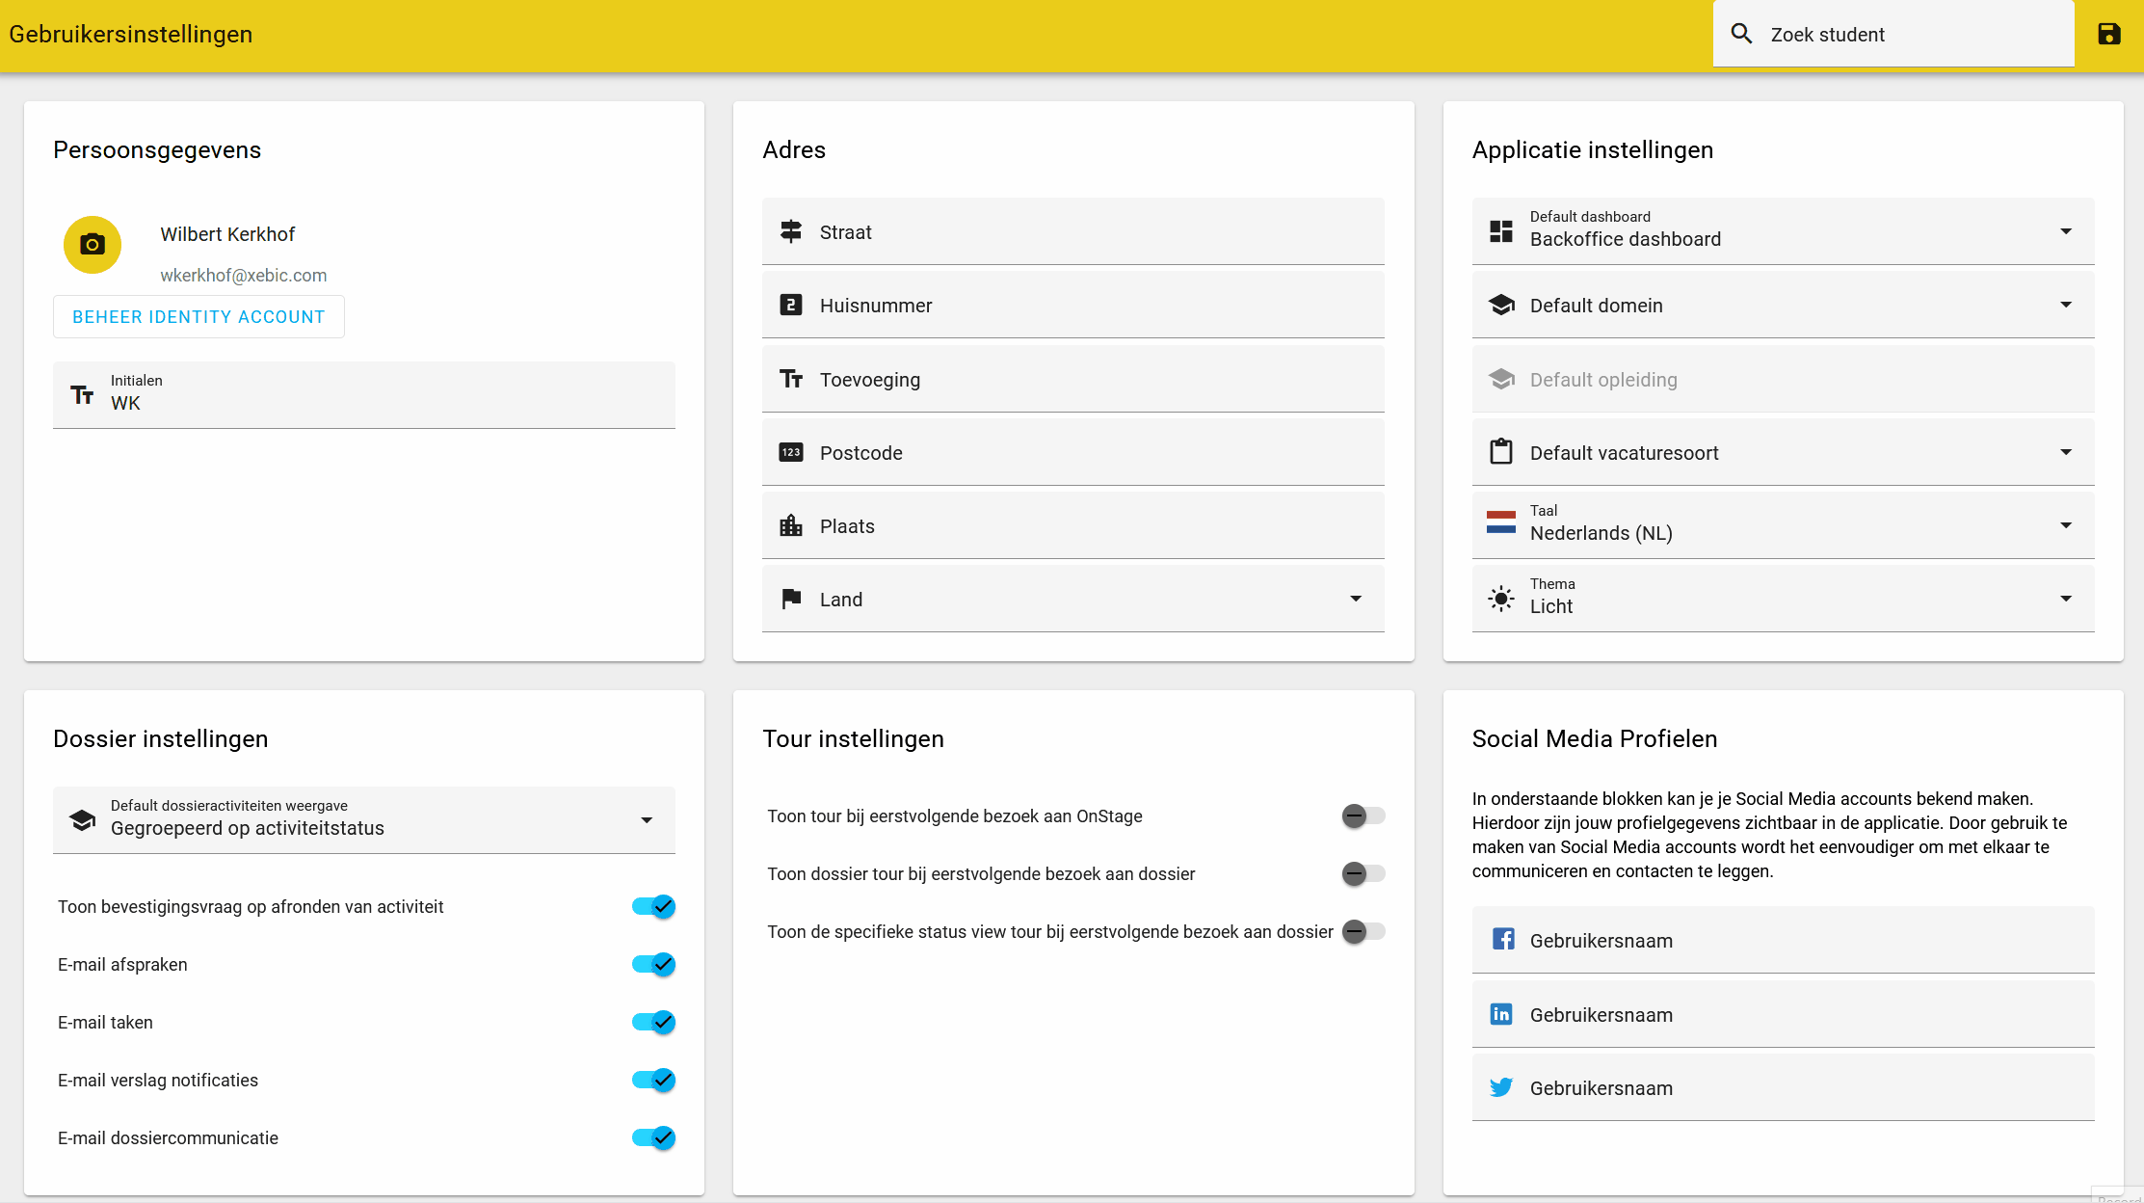Toggle Toon bevestigingsvraag op afronden van activiteit

click(653, 906)
